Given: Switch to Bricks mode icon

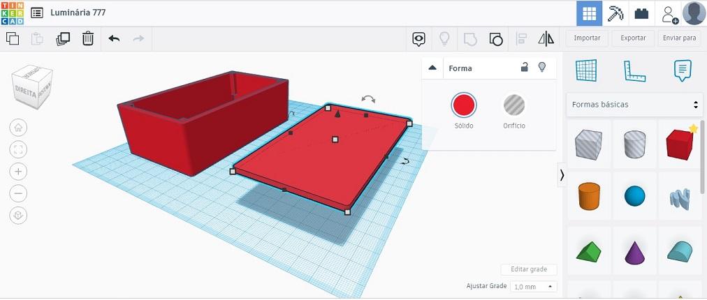Looking at the screenshot, I should point(641,13).
